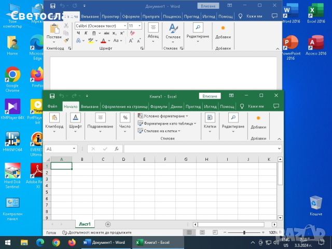
Task: Launch Firefox from the Windows taskbar
Action: [72, 242]
